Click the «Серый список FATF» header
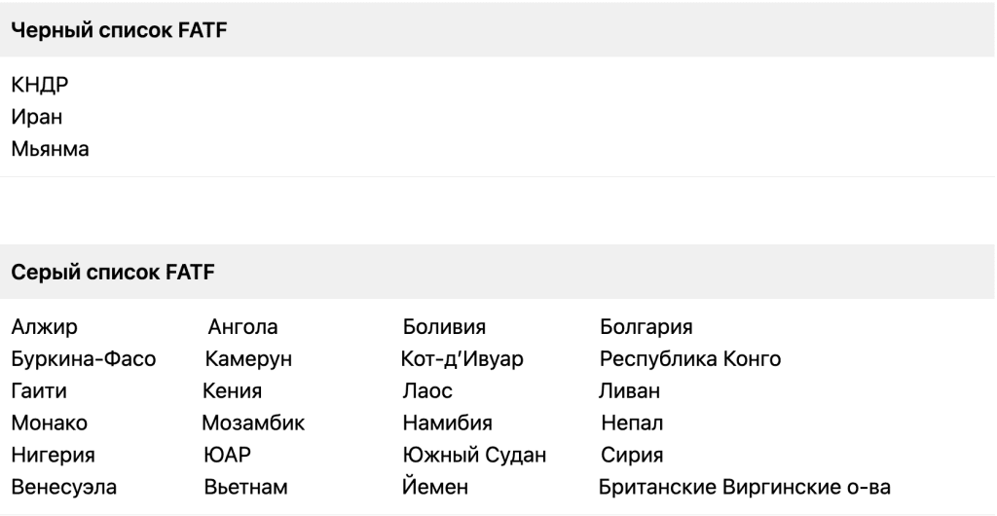The width and height of the screenshot is (997, 516). click(113, 272)
